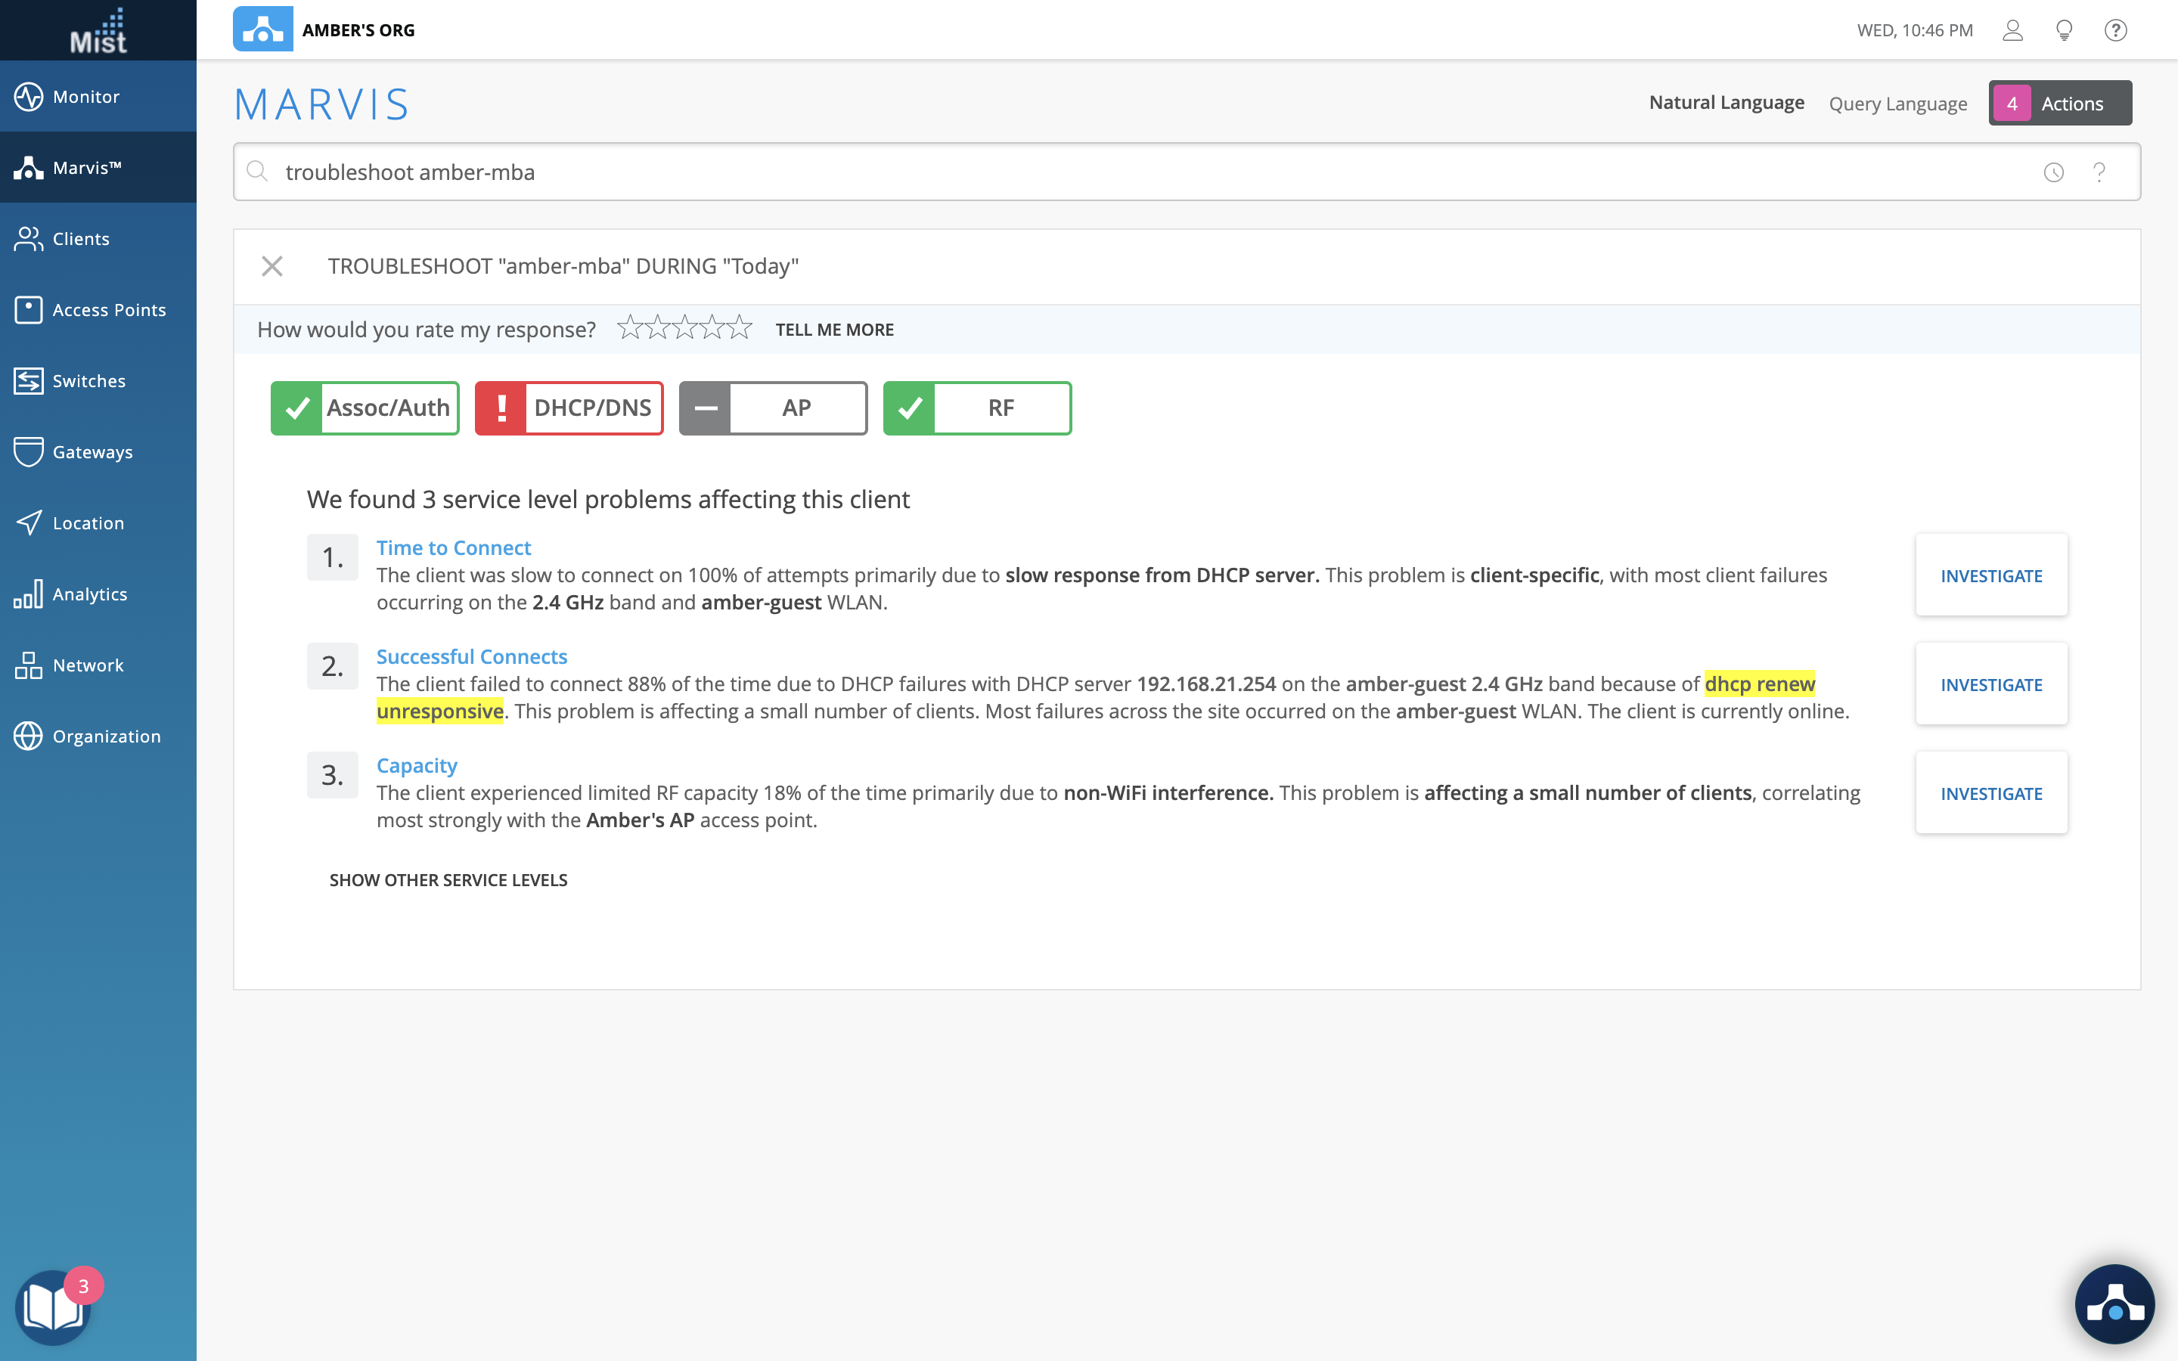Rate response with the fifth star
This screenshot has height=1361, width=2178.
(740, 327)
